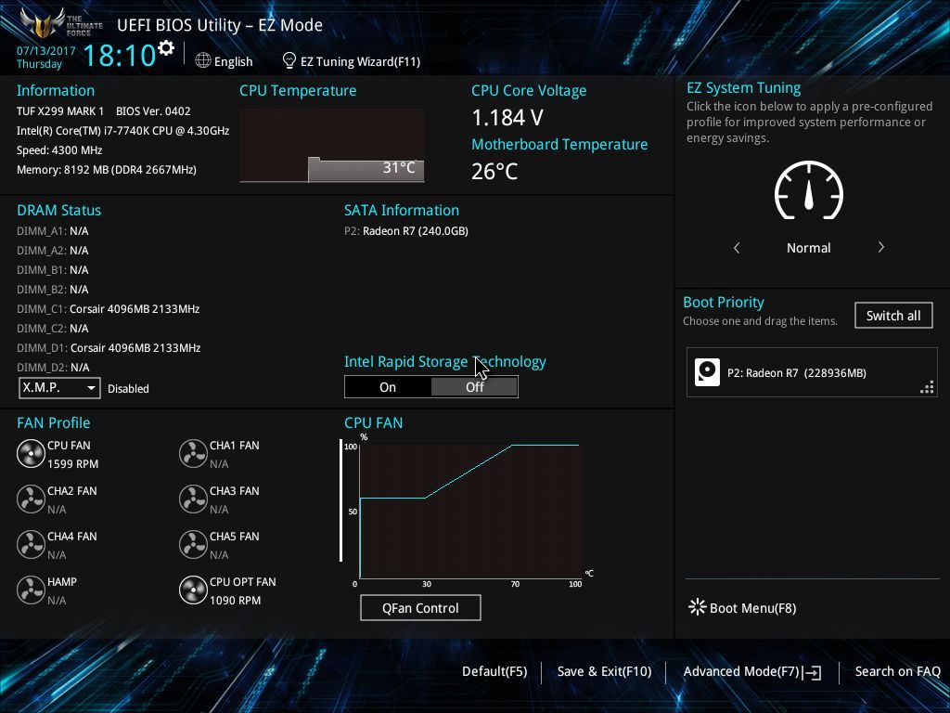Click the CHA4 FAN fan icon
The height and width of the screenshot is (713, 950).
31,544
